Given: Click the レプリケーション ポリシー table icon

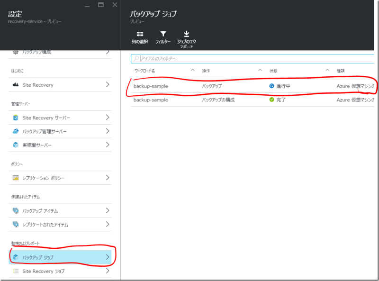Looking at the screenshot, I should [x=16, y=178].
